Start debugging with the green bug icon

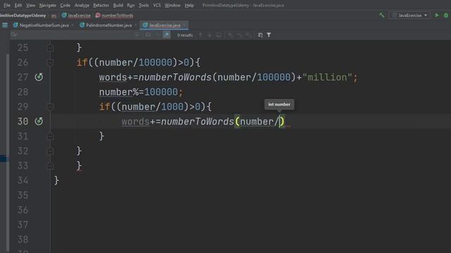pos(446,15)
